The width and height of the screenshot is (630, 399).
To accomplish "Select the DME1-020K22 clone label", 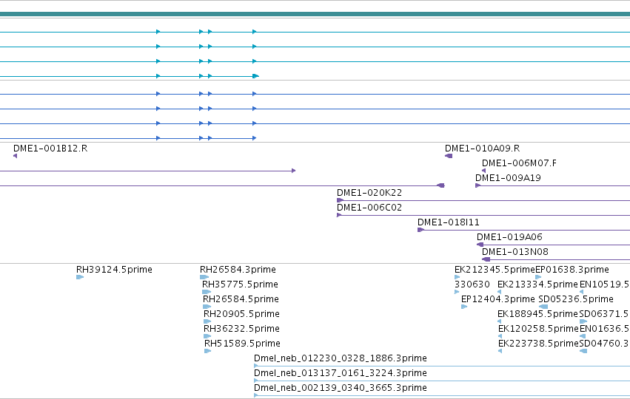I will coord(369,193).
